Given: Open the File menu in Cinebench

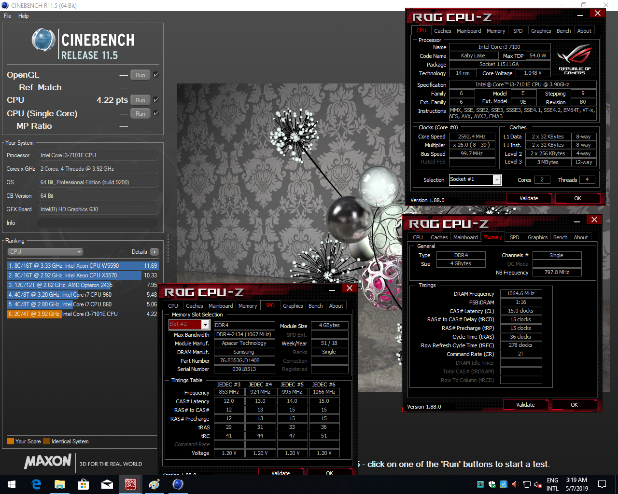Looking at the screenshot, I should tap(8, 16).
